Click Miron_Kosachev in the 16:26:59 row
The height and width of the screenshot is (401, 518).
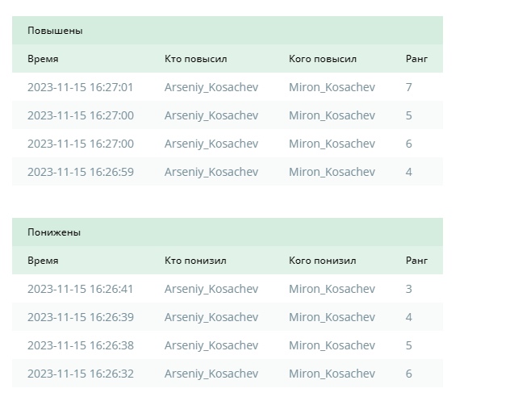[x=332, y=172]
